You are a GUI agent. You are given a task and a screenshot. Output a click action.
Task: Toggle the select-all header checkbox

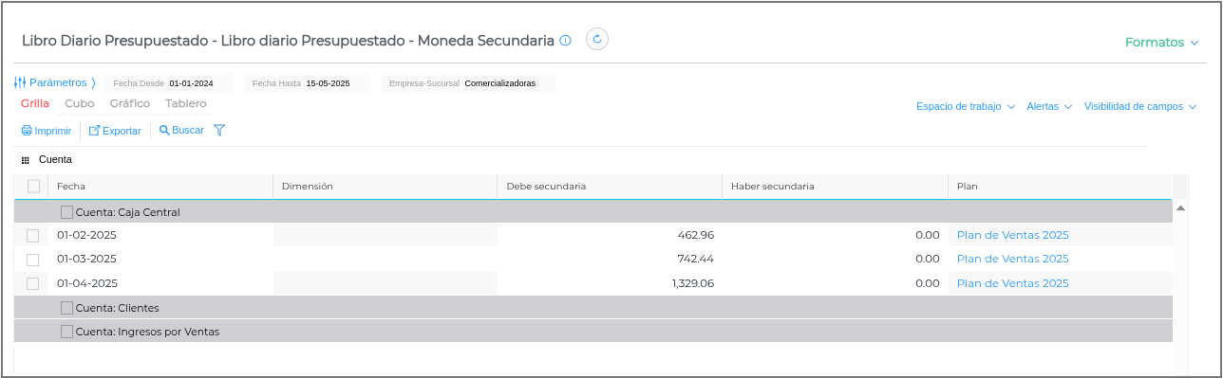pyautogui.click(x=34, y=187)
